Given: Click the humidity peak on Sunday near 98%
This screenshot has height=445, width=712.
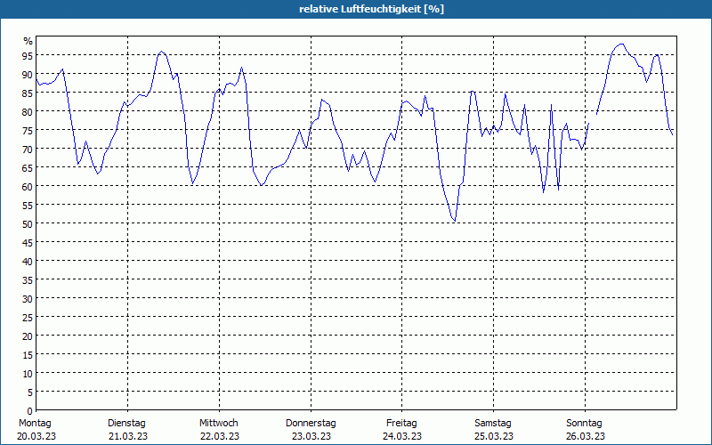Looking at the screenshot, I should pyautogui.click(x=621, y=44).
